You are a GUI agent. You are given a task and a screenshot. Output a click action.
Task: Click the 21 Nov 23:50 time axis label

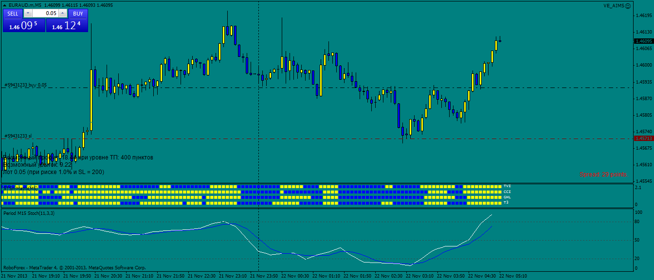click(x=264, y=276)
